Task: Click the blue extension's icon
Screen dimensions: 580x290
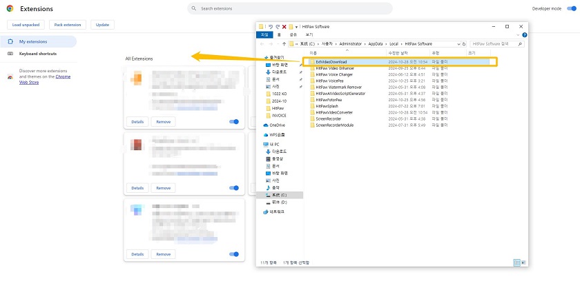Action: (x=137, y=210)
